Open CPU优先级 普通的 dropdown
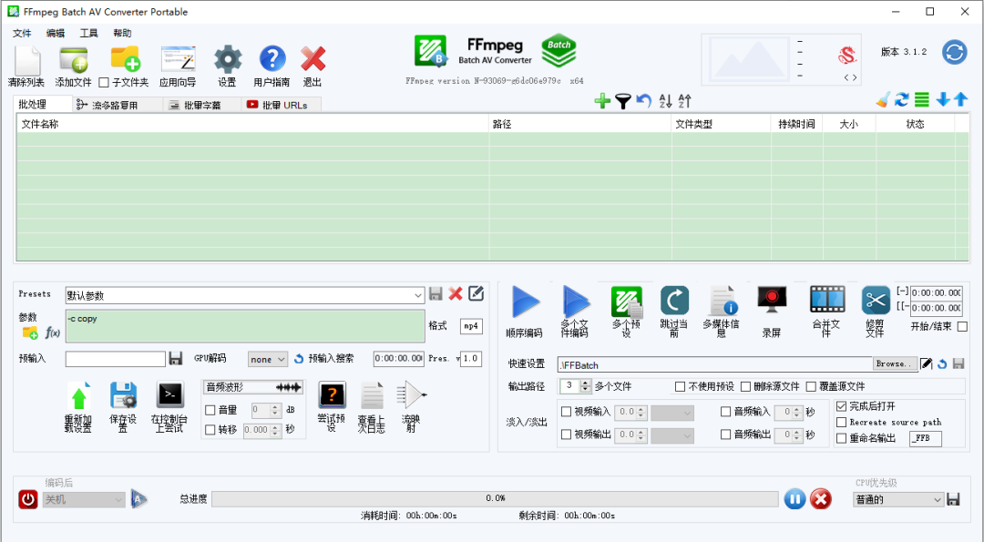Viewport: 984px width, 542px height. (x=898, y=499)
